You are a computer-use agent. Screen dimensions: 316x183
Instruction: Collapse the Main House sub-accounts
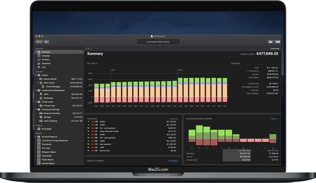38,83
